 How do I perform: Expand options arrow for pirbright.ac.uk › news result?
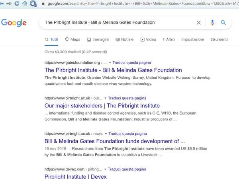tap(106, 134)
